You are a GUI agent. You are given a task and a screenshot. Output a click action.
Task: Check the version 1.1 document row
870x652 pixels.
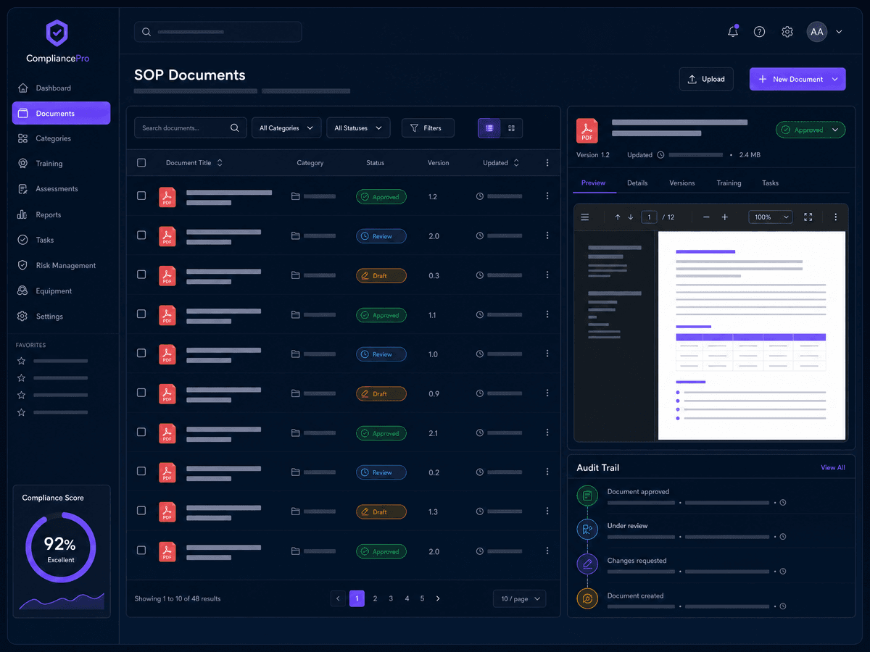[141, 314]
